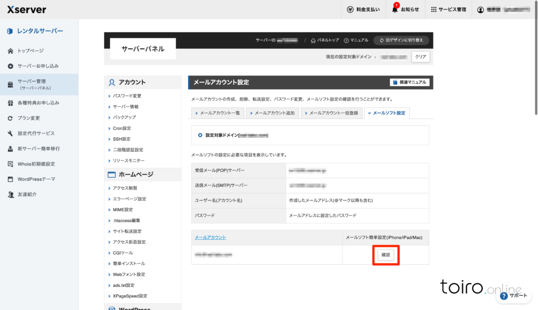The image size is (538, 310).
Task: Expand the メールアカウント一覧 tab arrow
Action: (196, 113)
